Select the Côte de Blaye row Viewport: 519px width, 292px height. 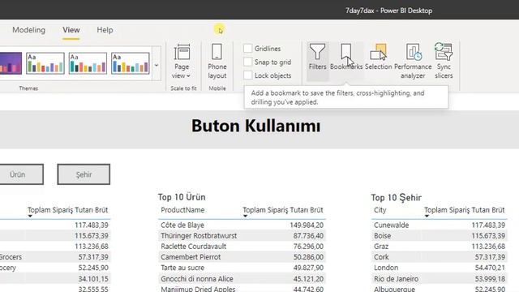242,225
